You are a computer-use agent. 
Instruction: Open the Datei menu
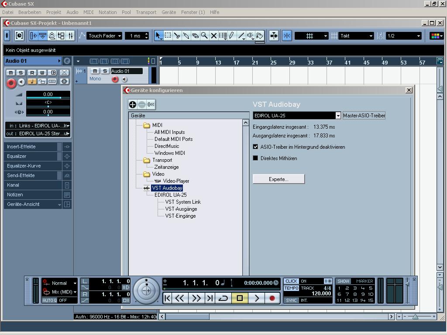click(x=8, y=12)
